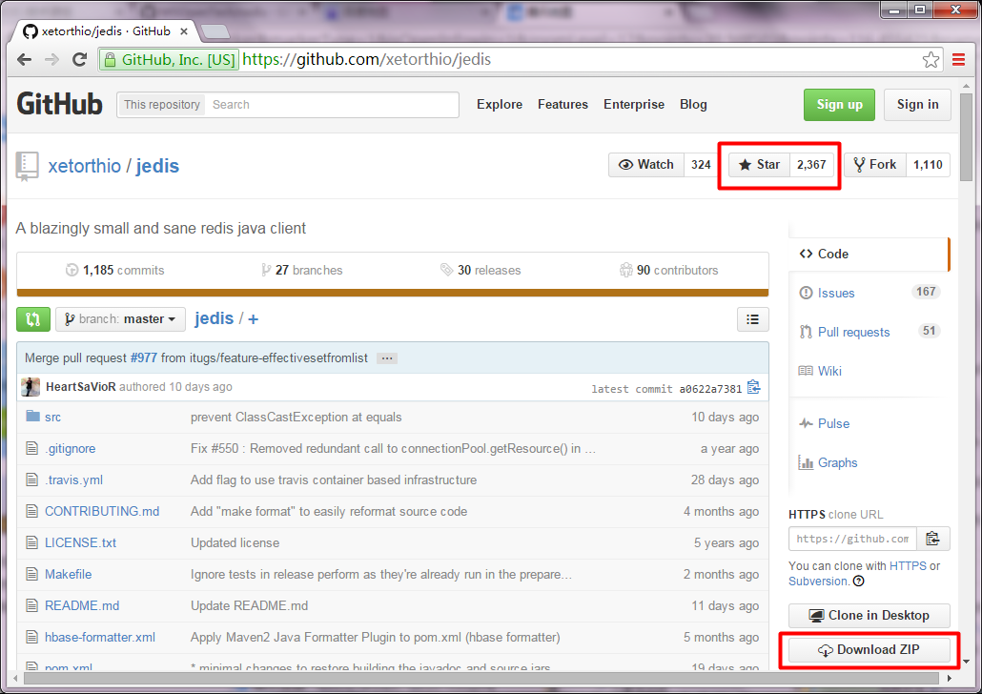Screen dimensions: 982x694
Task: Copy latest commit SHA clipboard icon
Action: [x=753, y=388]
